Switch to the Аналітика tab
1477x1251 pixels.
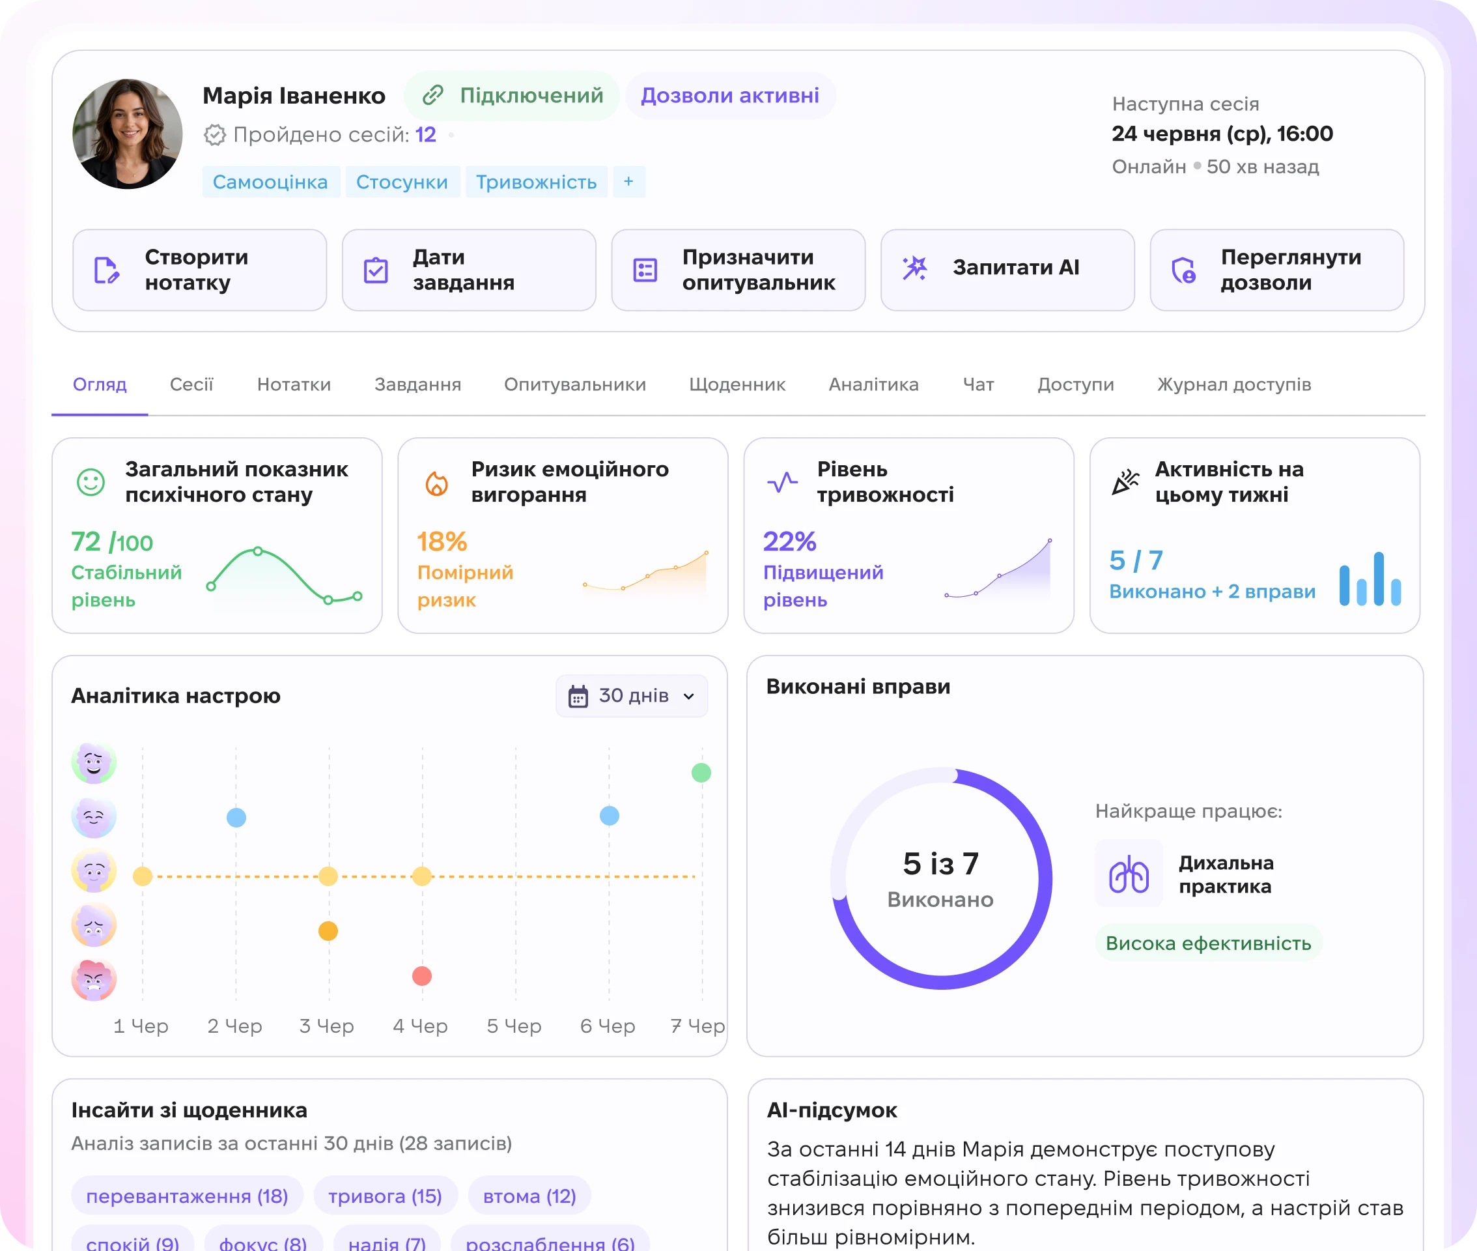point(873,384)
